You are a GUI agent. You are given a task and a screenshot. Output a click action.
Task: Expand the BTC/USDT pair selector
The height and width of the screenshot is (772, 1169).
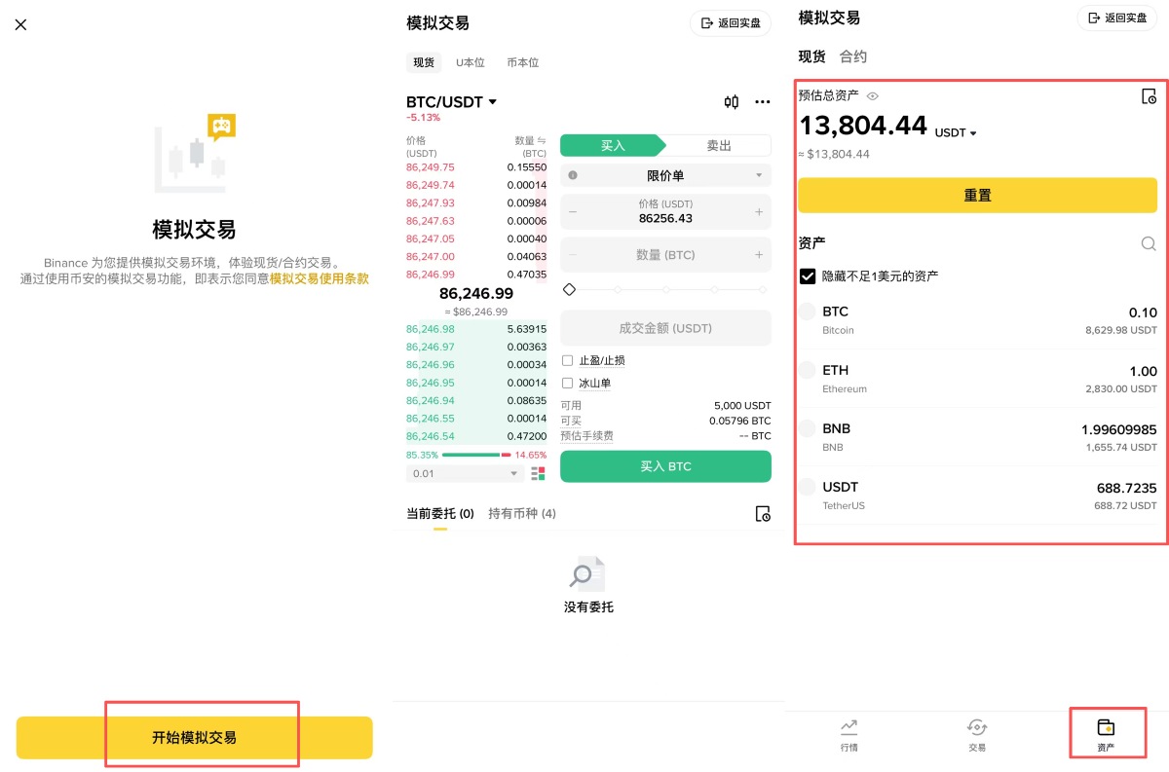click(x=451, y=101)
